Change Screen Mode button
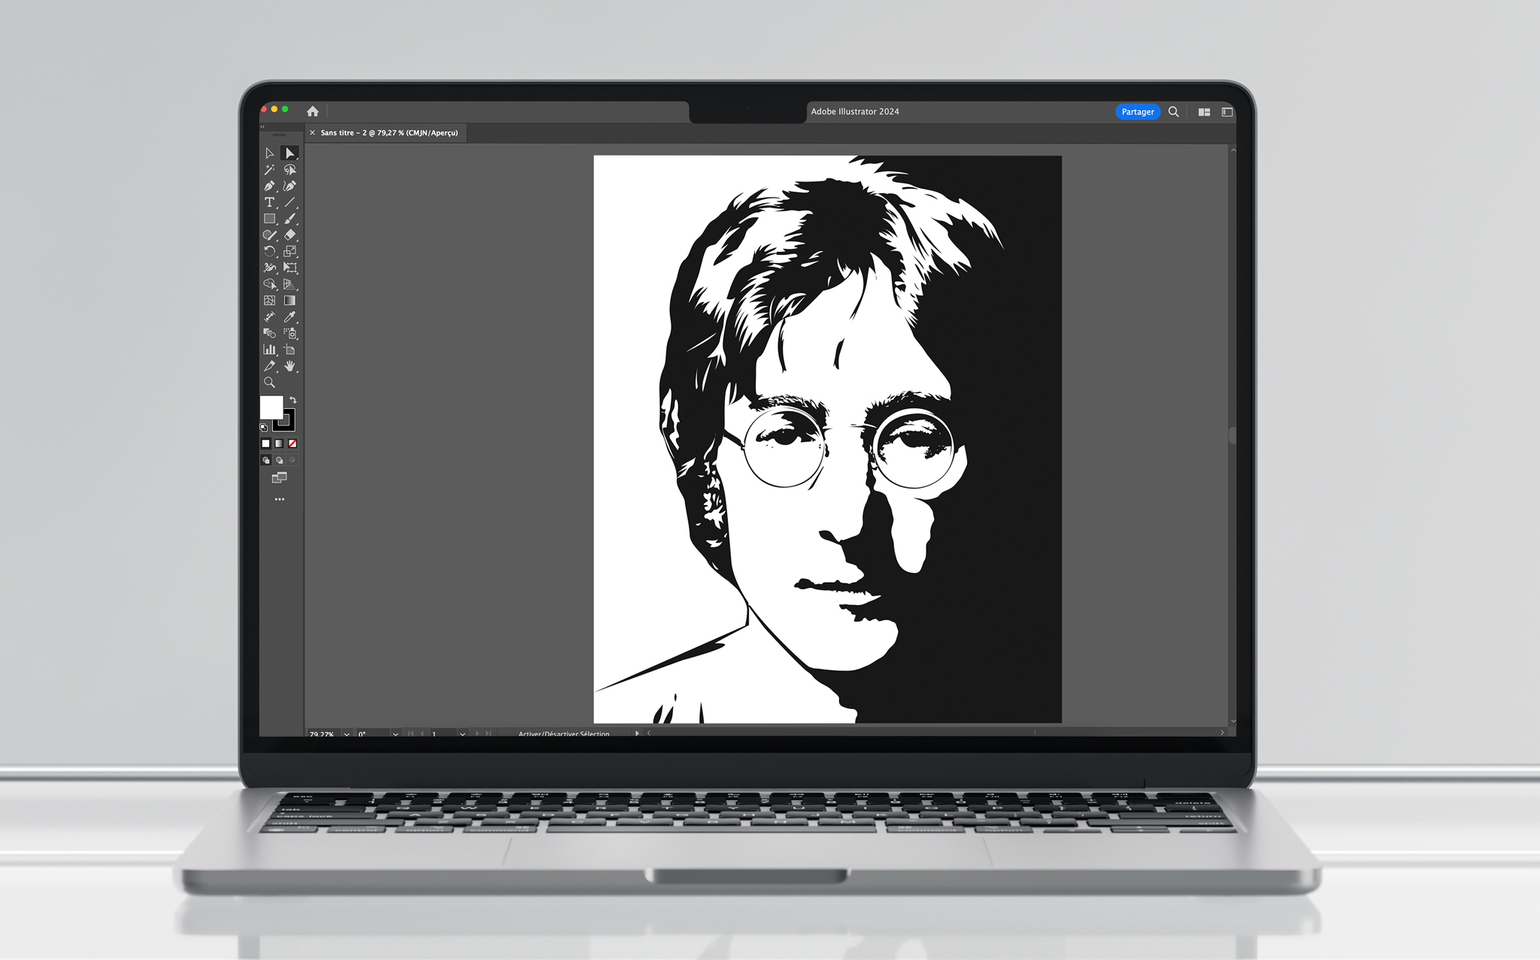This screenshot has width=1540, height=960. click(x=279, y=477)
